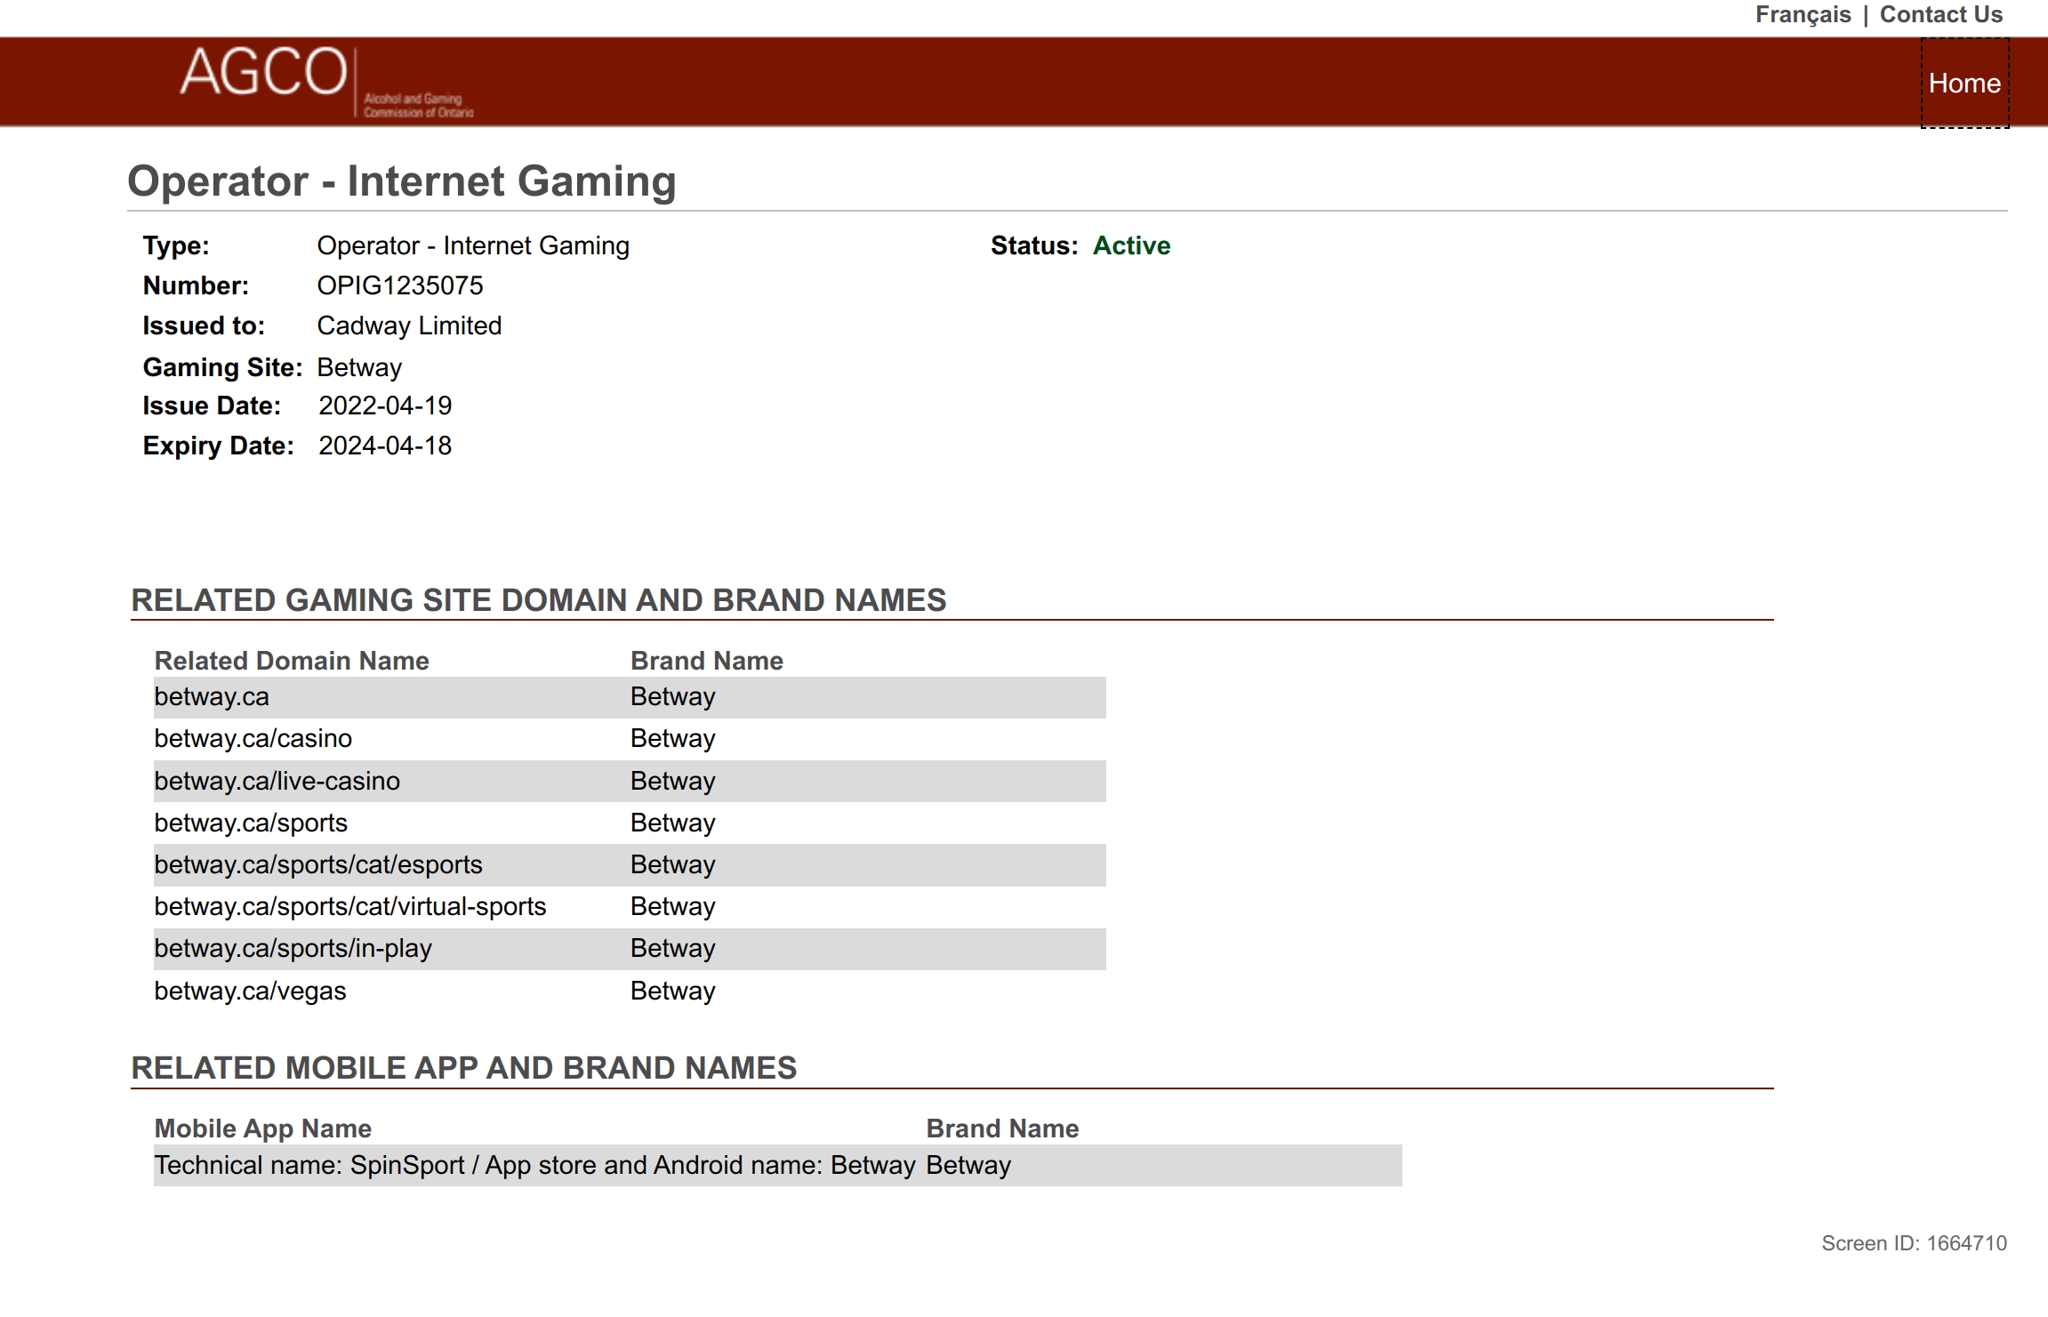Image resolution: width=2048 pixels, height=1317 pixels.
Task: Open the Contact Us link
Action: click(1940, 15)
